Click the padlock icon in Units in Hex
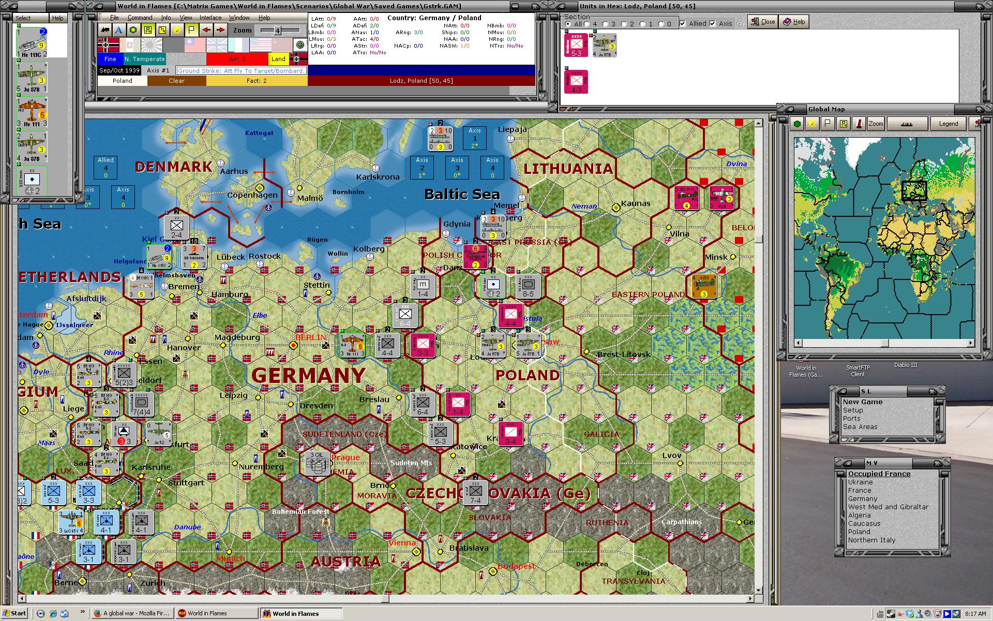The width and height of the screenshot is (993, 621). point(740,23)
